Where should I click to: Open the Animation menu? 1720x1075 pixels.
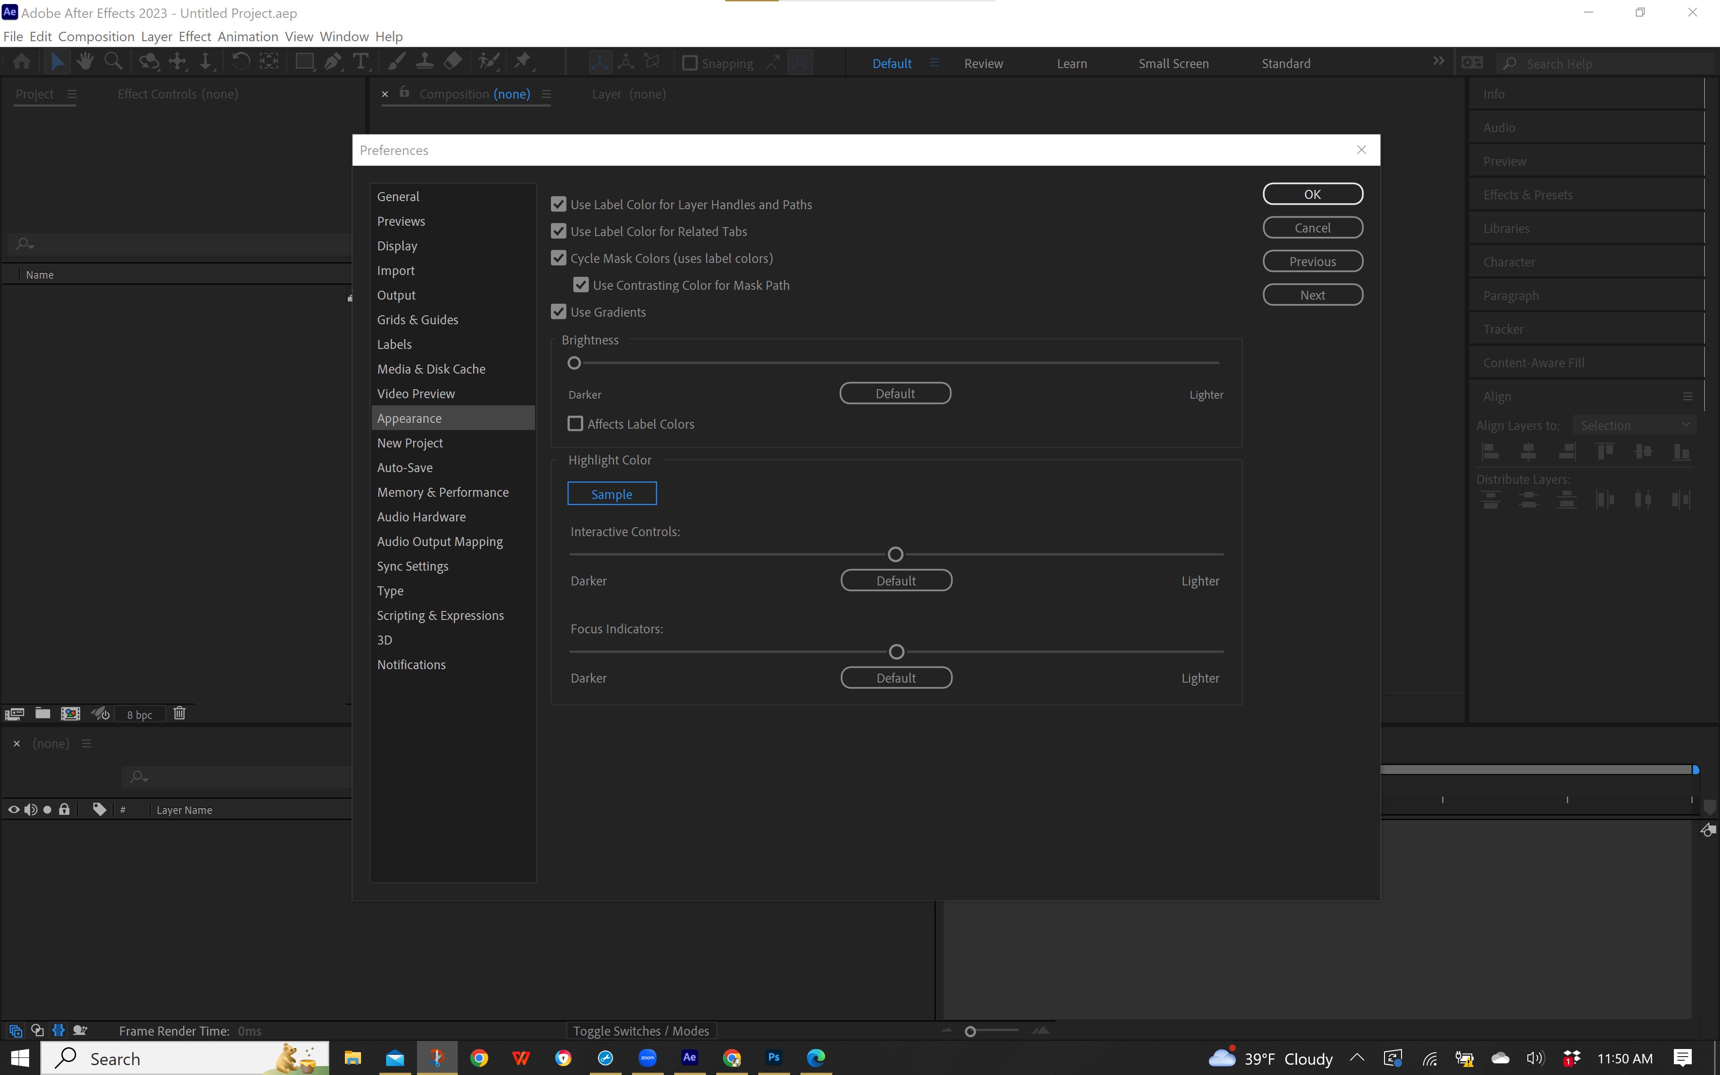[x=248, y=36]
